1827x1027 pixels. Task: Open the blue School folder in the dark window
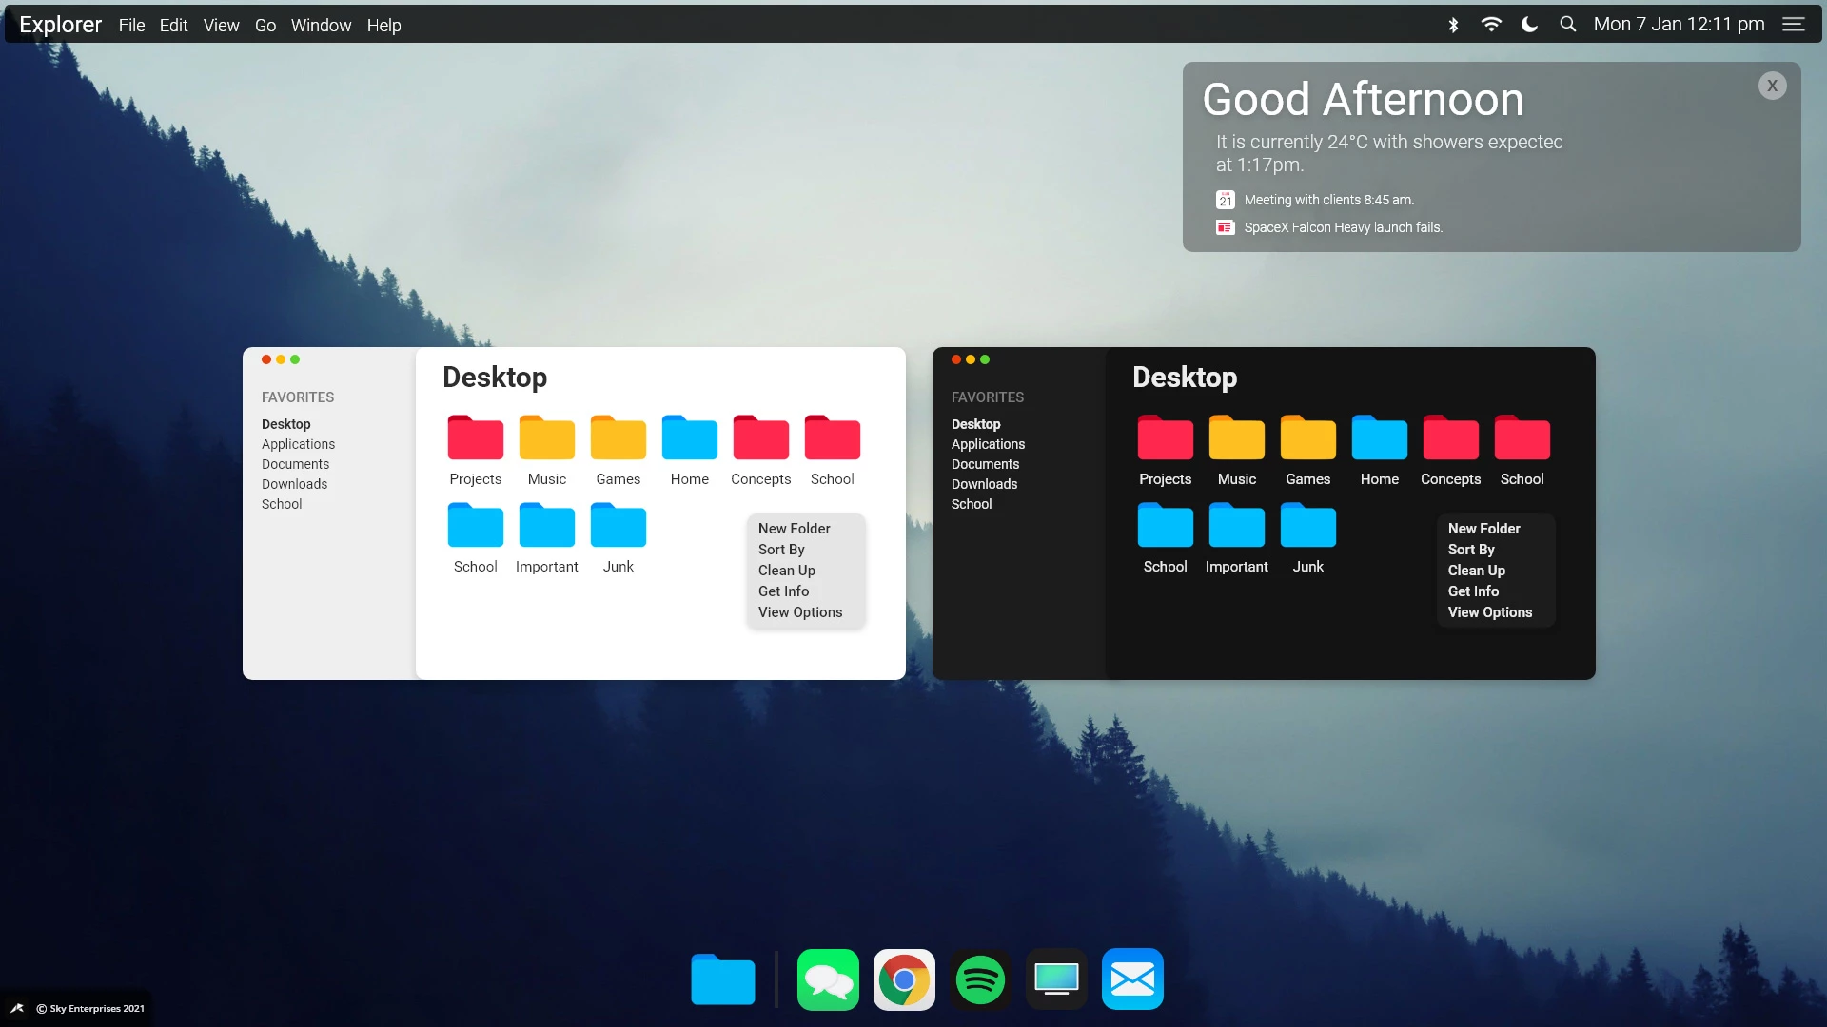(1165, 525)
